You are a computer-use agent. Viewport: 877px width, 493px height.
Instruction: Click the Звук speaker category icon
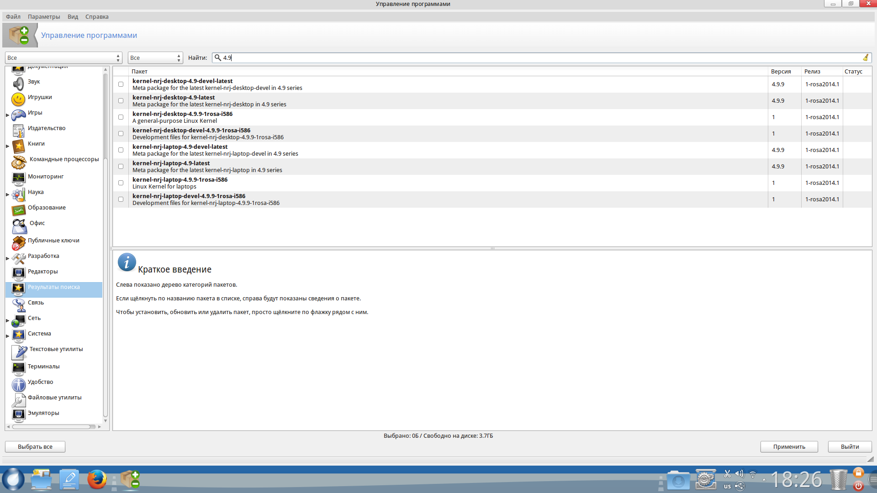click(x=18, y=84)
